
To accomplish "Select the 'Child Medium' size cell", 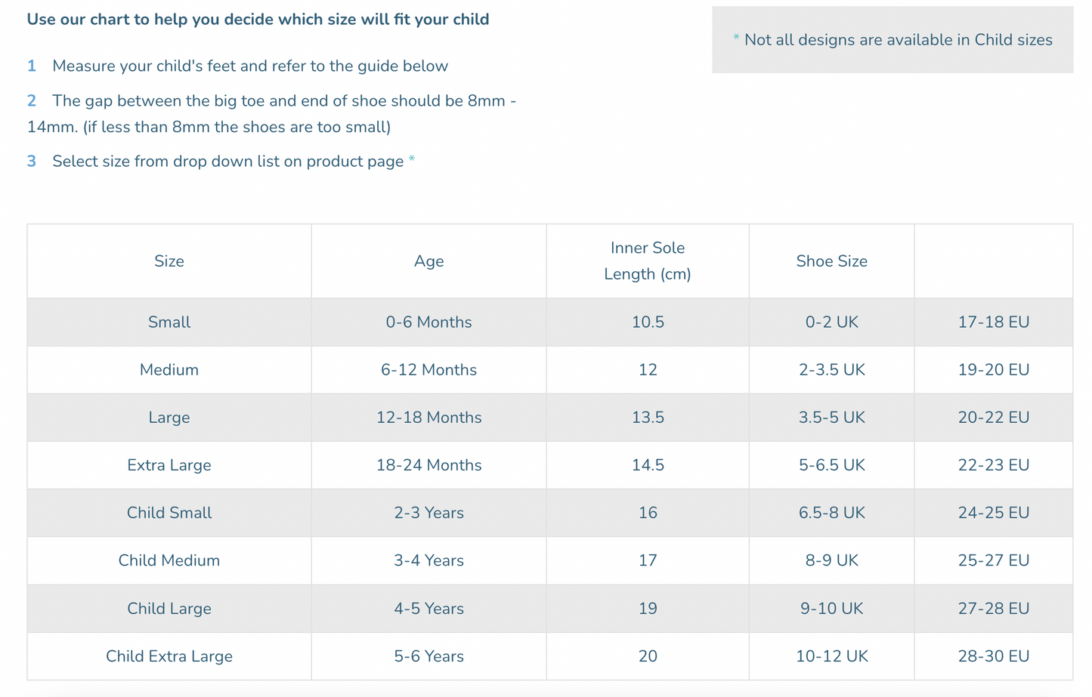I will (x=169, y=560).
